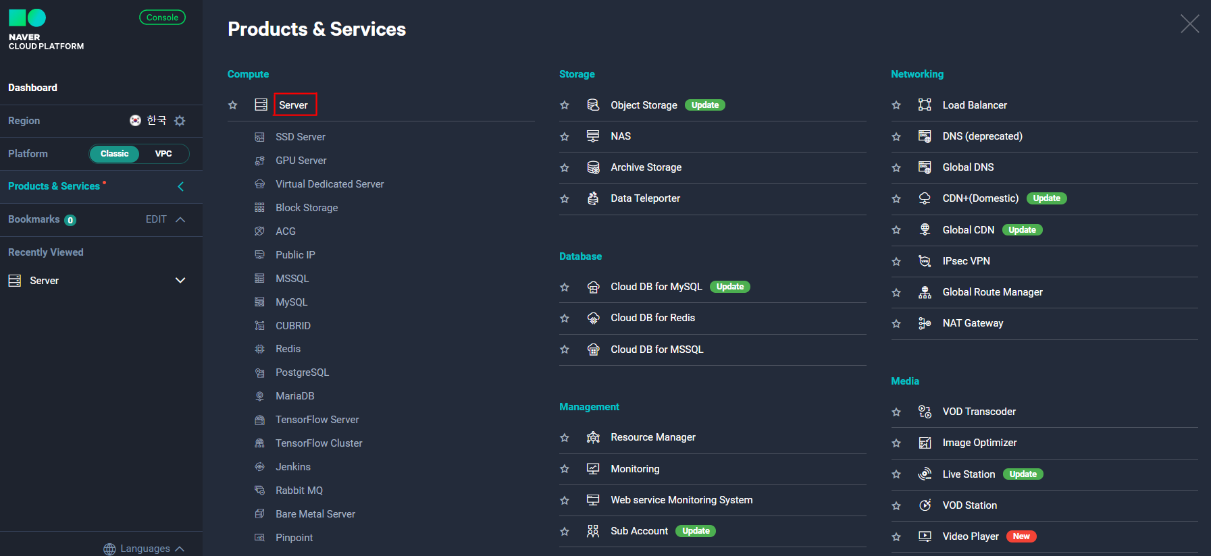Open GPU Server submenu item
Screen dimensions: 1211x556
click(301, 161)
